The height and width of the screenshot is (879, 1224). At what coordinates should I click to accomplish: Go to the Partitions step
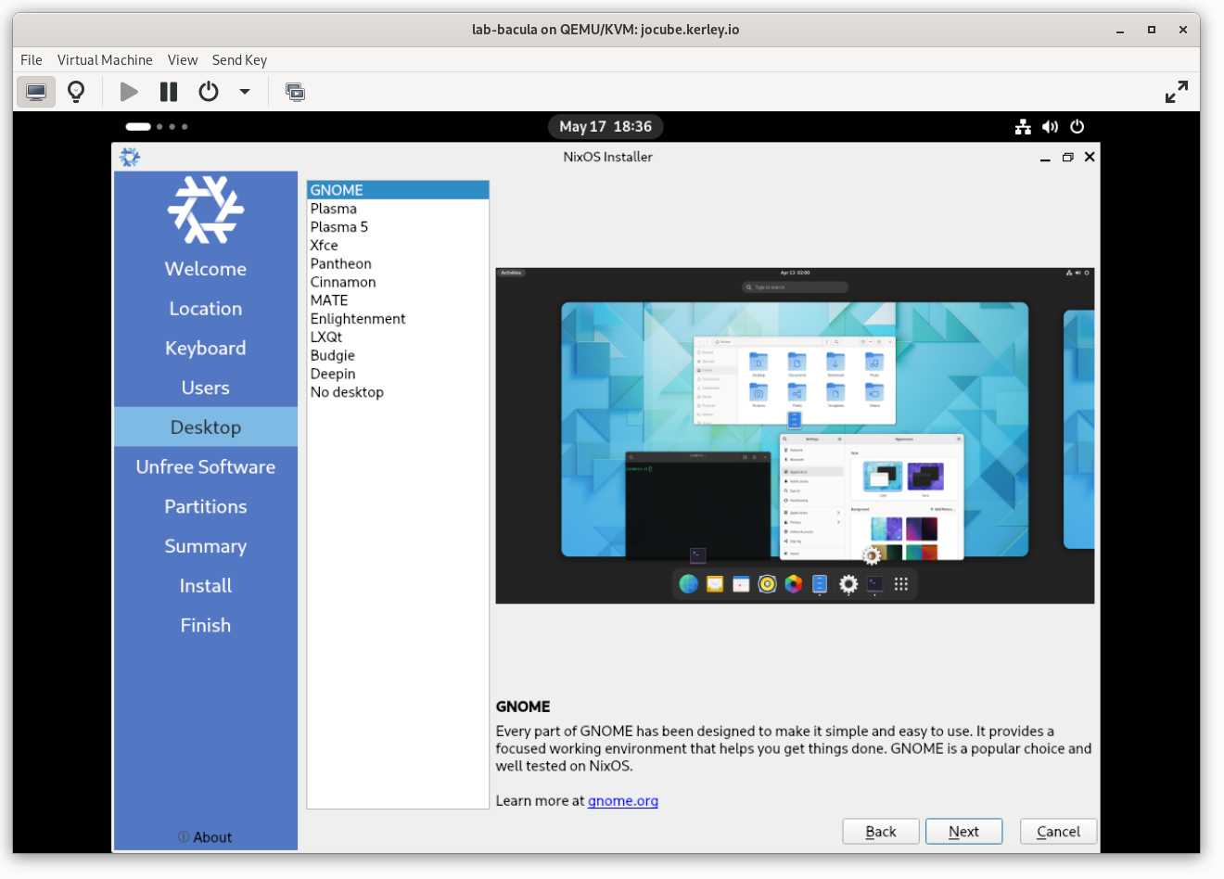(206, 507)
